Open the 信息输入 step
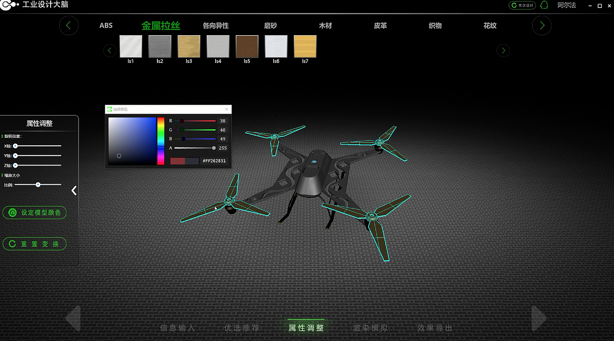Screen dimensions: 614x341 177,328
